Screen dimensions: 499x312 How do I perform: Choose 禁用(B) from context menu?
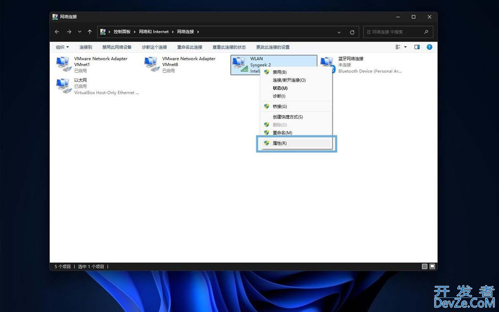pyautogui.click(x=295, y=72)
